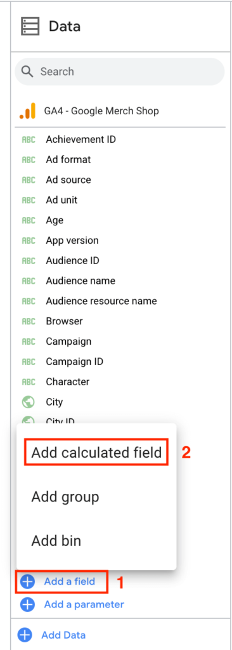Image resolution: width=232 pixels, height=650 pixels.
Task: Select the Browser field
Action: click(64, 321)
